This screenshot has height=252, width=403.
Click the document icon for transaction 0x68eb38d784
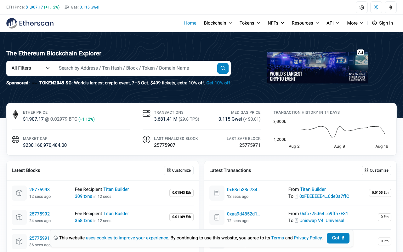pyautogui.click(x=217, y=193)
